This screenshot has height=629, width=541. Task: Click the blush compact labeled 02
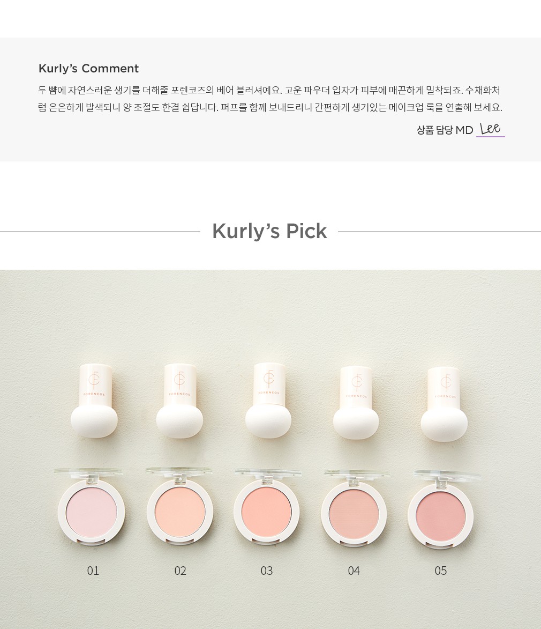(x=179, y=507)
